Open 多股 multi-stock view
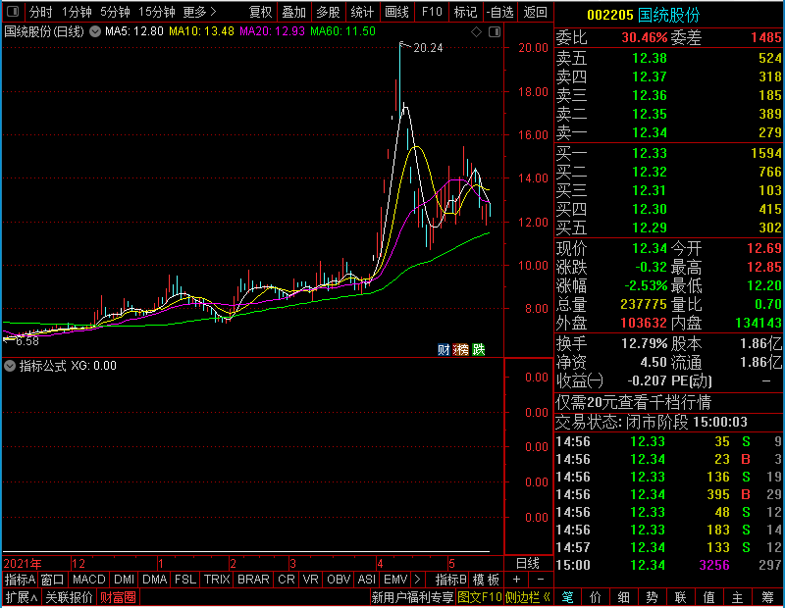 (x=328, y=12)
